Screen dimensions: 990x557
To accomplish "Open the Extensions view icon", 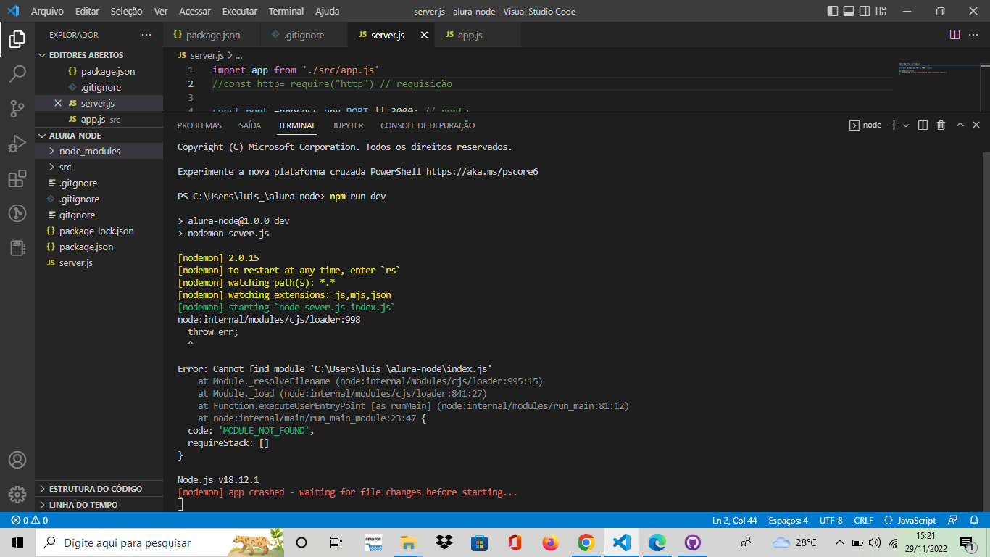I will click(x=17, y=178).
